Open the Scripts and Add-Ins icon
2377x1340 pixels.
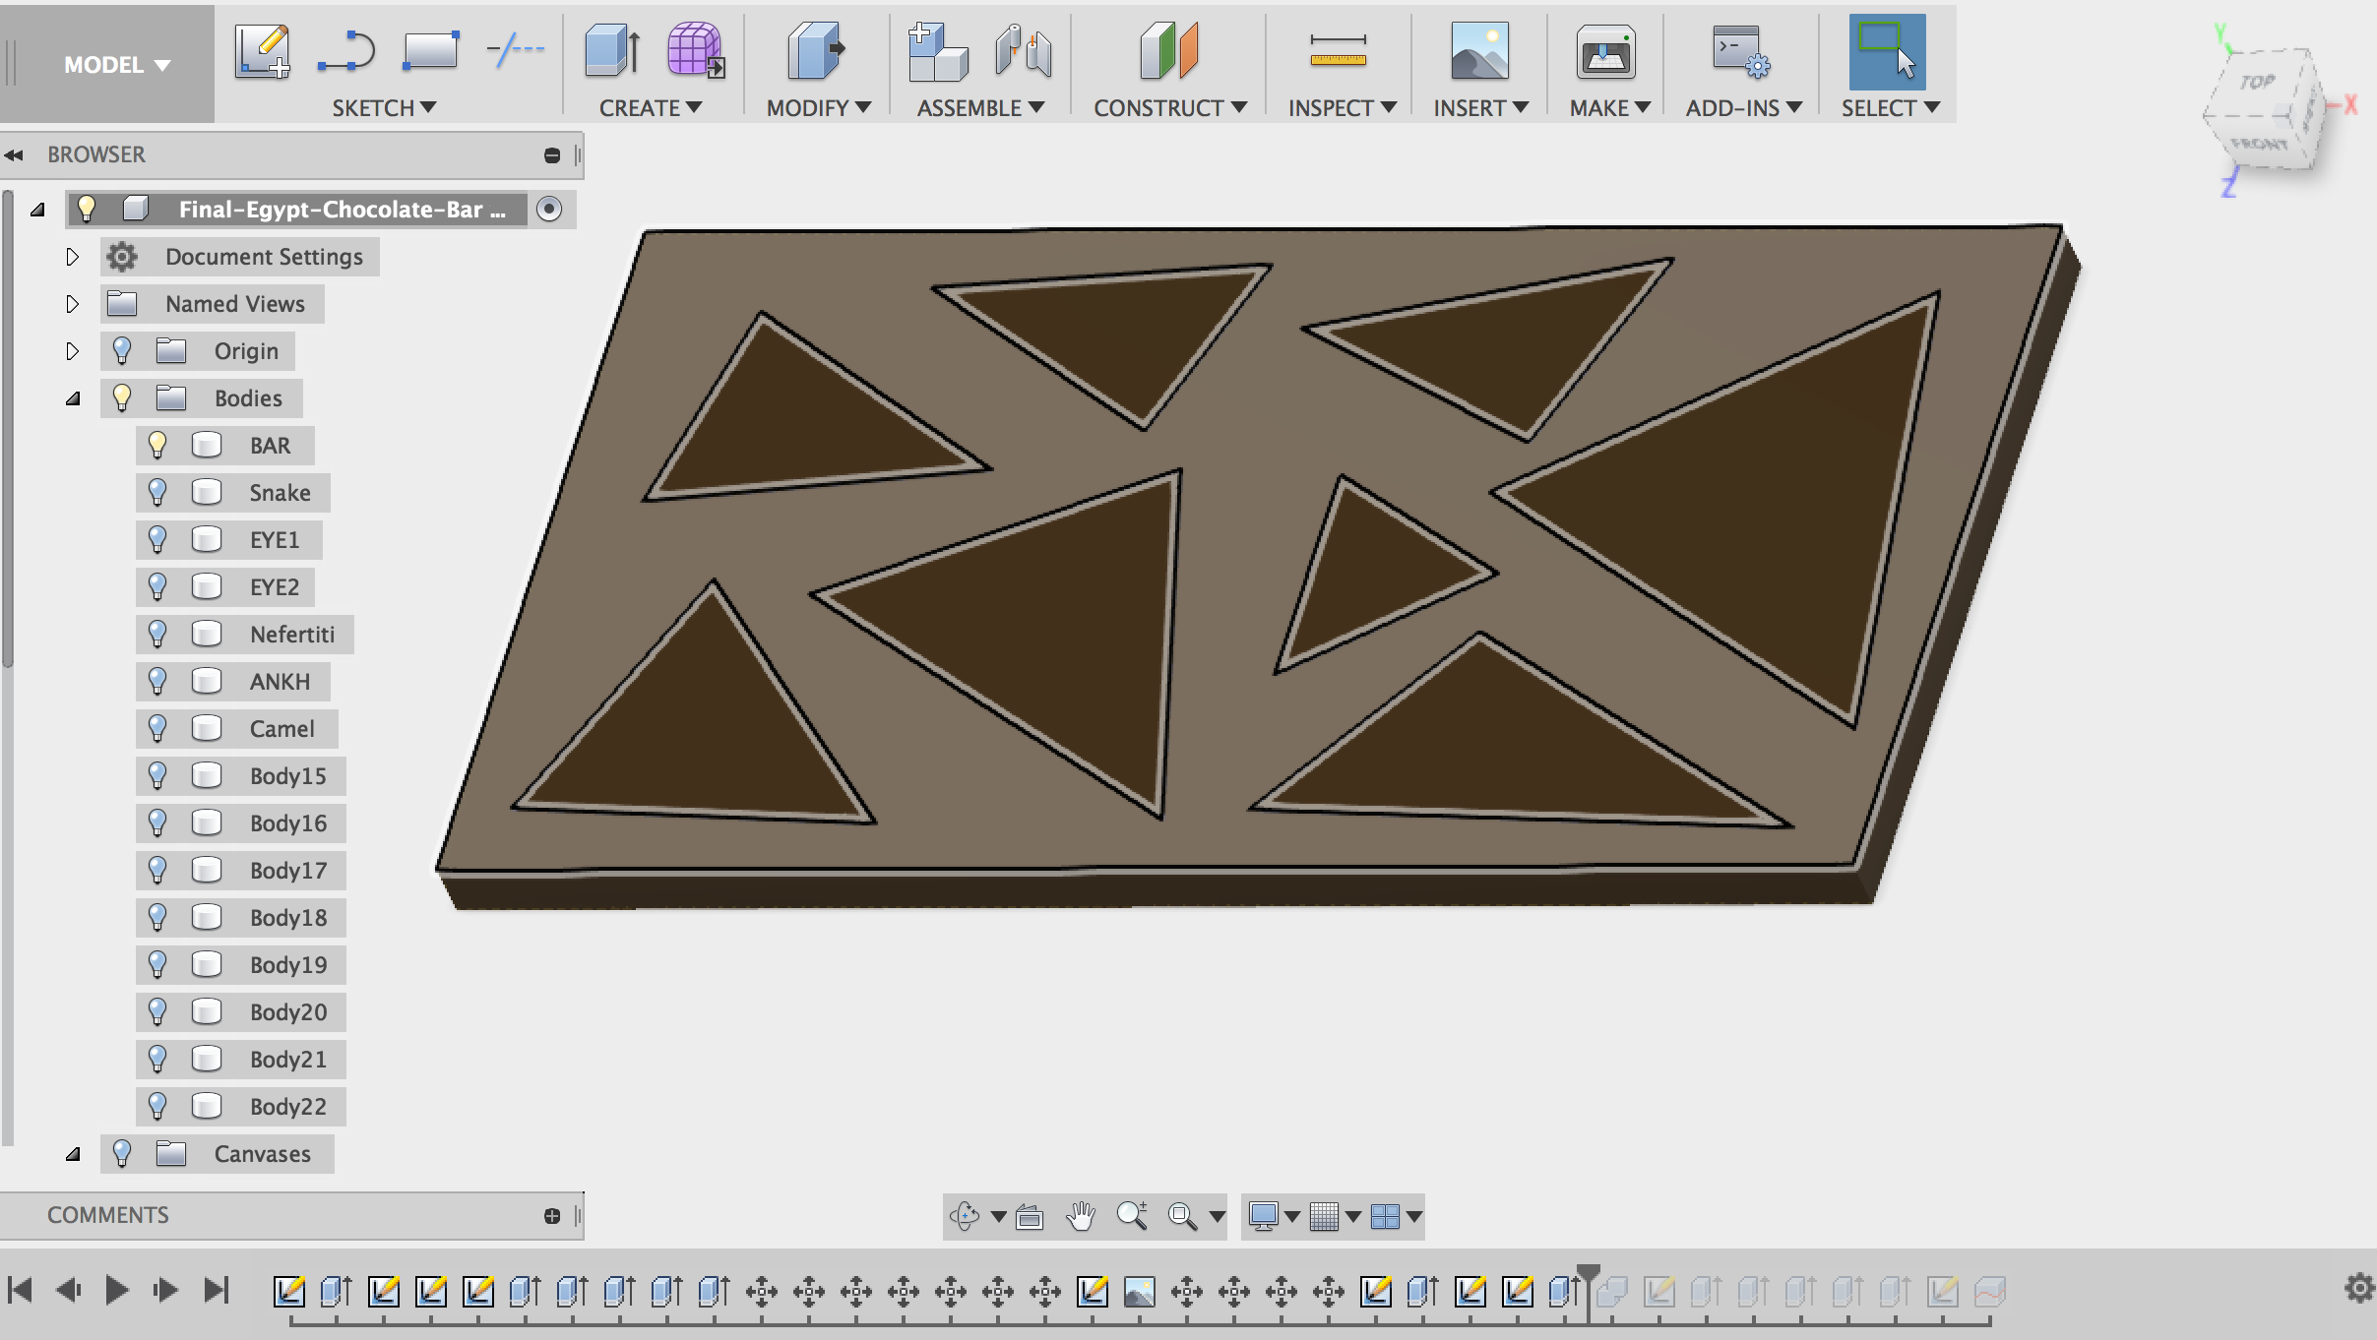click(1739, 51)
